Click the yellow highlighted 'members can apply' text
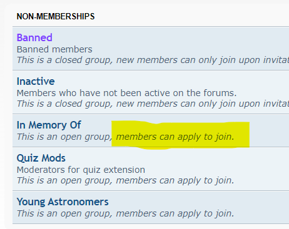The width and height of the screenshot is (289, 229). pos(175,137)
